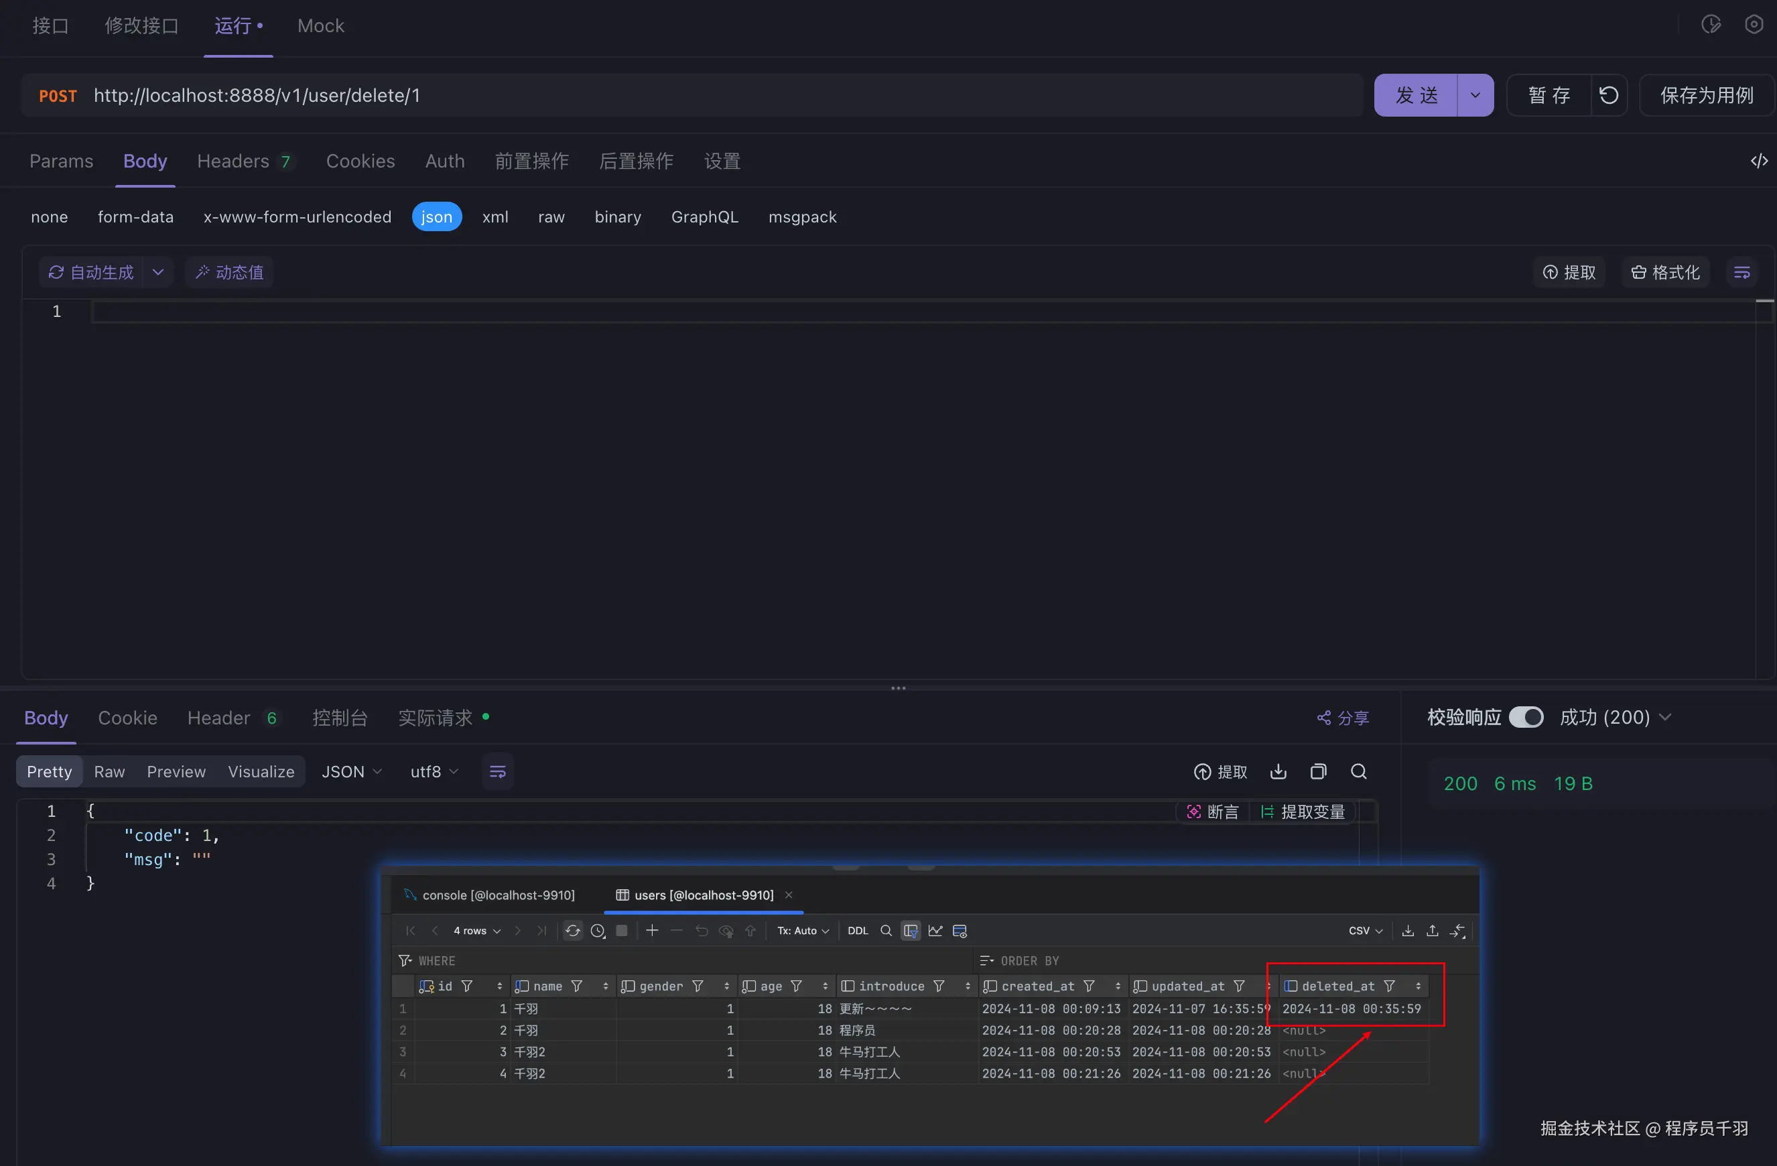Open the 控制台 response tab

[x=340, y=718]
